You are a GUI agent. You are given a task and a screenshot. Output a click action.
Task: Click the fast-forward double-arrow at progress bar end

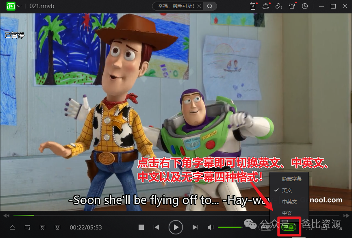coord(346,216)
